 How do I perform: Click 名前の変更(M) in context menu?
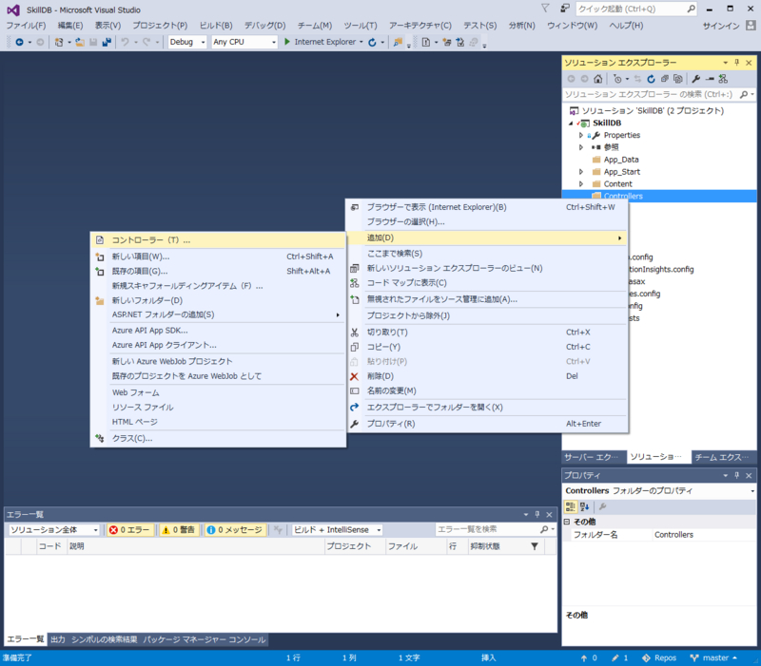pos(487,390)
